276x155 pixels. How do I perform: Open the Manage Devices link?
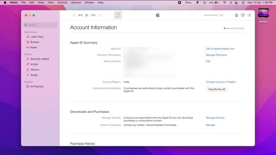tap(215, 118)
